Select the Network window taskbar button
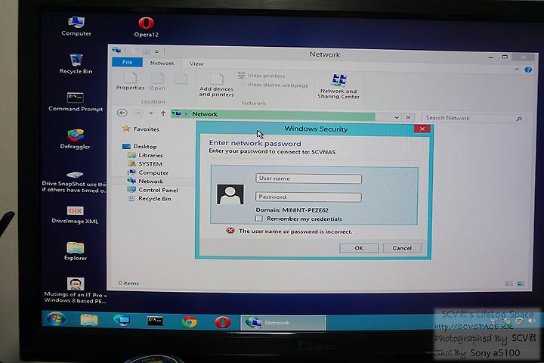544x363 pixels. (283, 323)
